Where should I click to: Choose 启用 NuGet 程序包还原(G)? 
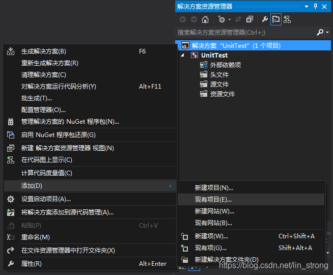[x=90, y=135]
